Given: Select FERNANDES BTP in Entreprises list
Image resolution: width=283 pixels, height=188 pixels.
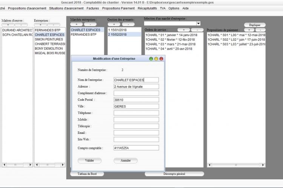Looking at the screenshot, I should [x=50, y=30].
